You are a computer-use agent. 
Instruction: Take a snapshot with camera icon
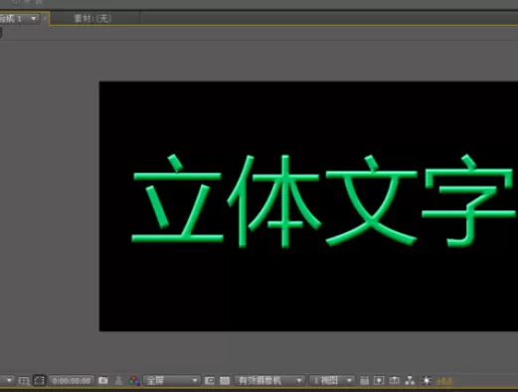pos(103,381)
